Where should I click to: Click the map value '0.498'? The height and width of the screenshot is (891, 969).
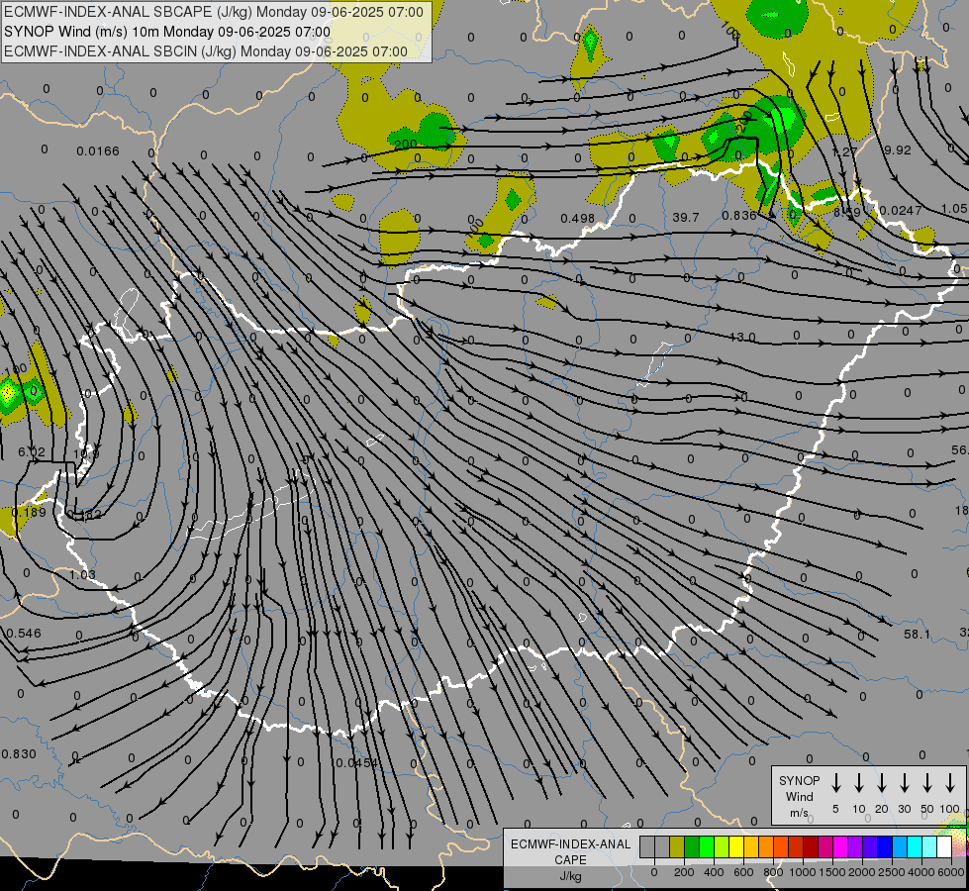577,218
